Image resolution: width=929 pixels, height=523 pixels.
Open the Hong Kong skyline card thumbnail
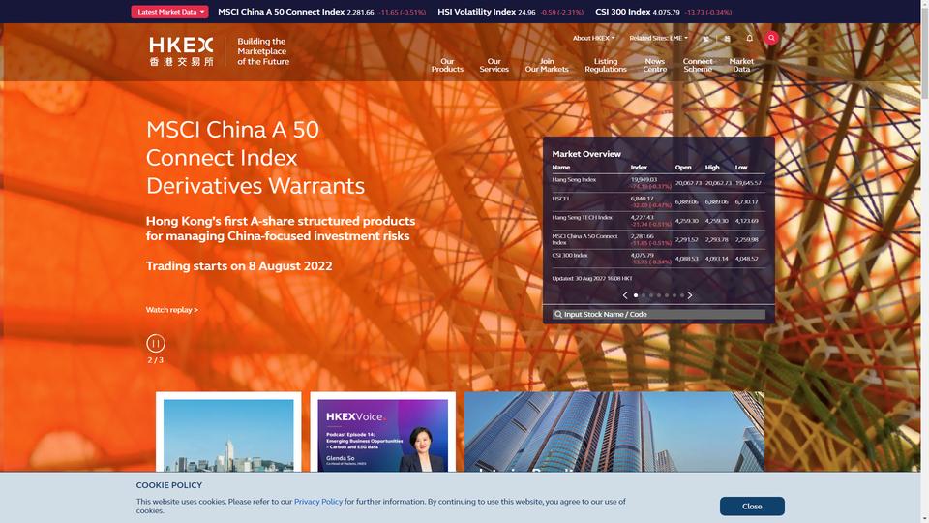click(x=228, y=435)
